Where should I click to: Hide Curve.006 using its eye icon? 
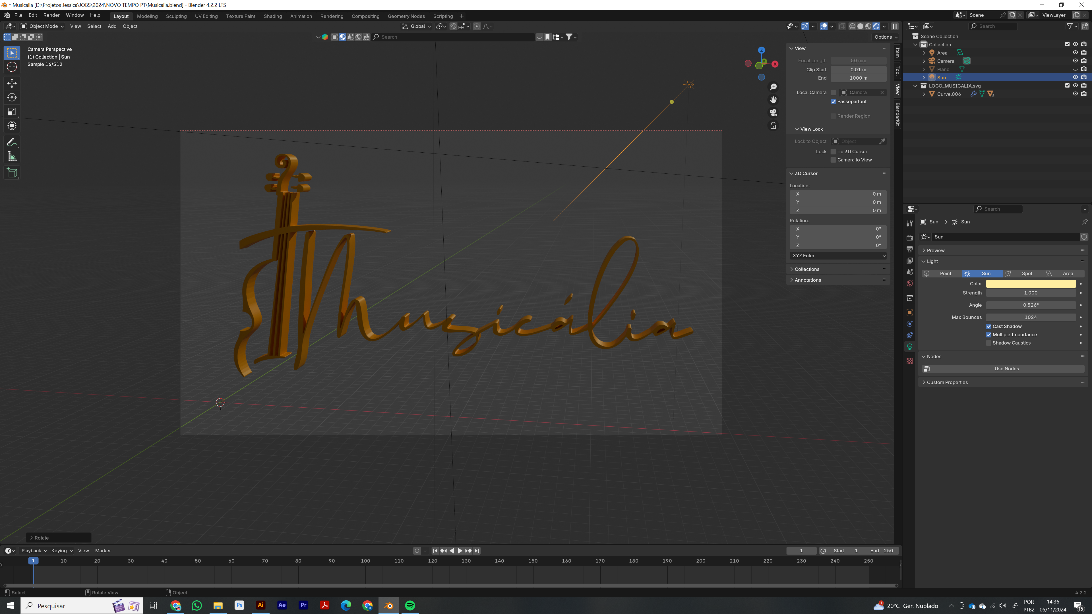[1075, 94]
